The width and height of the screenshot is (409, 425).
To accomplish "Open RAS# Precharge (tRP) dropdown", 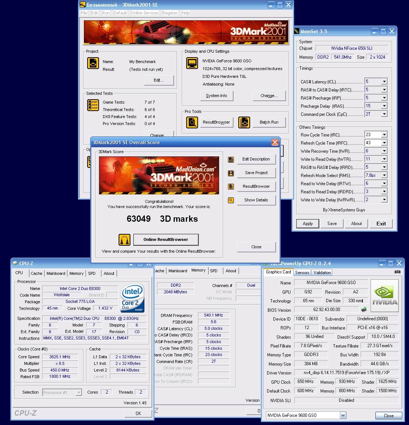I will 384,98.
